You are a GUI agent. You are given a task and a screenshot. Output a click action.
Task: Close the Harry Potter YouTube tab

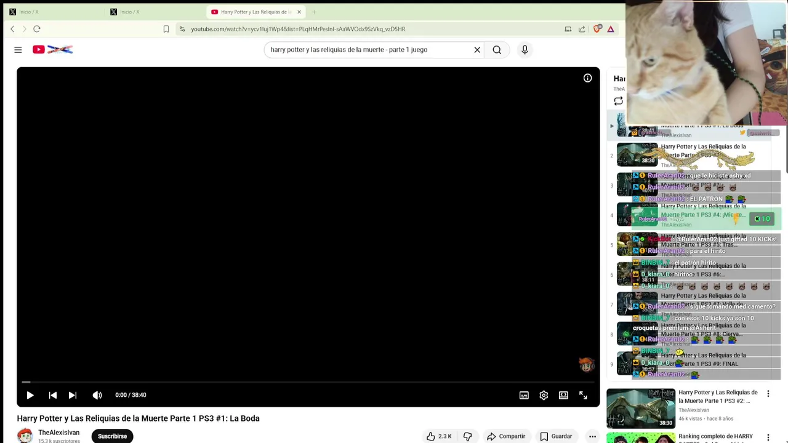299,12
